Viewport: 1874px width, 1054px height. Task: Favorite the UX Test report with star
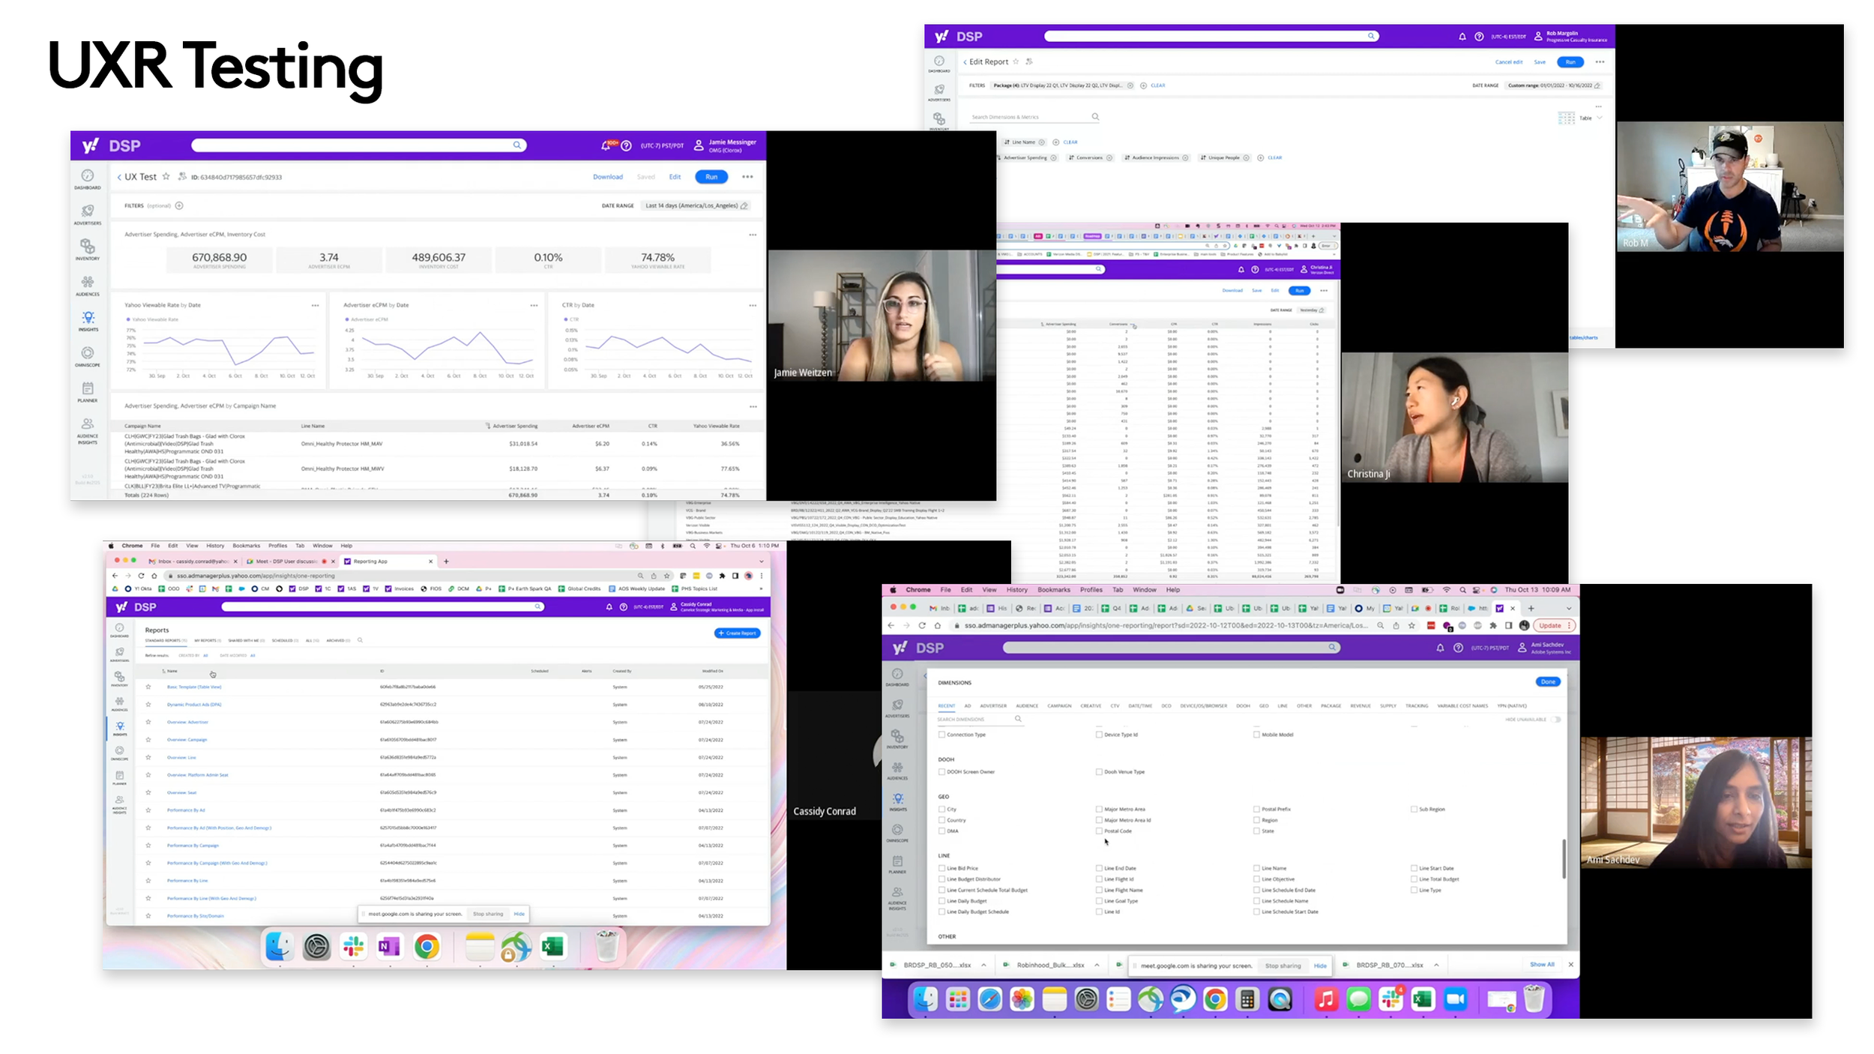point(166,177)
